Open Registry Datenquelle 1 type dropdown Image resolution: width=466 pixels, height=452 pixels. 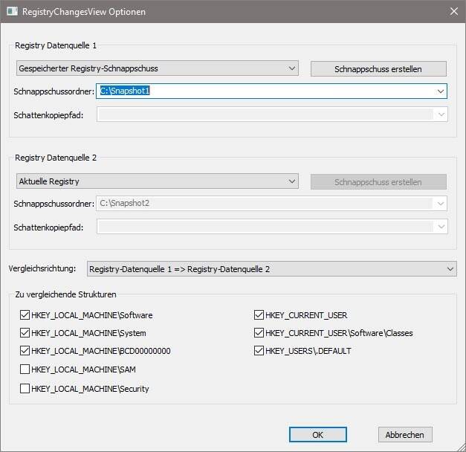pyautogui.click(x=156, y=68)
